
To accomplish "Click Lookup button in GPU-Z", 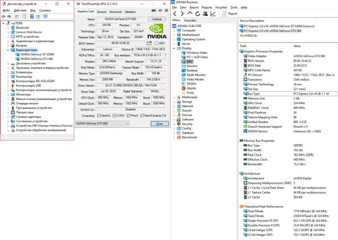I will click(157, 19).
